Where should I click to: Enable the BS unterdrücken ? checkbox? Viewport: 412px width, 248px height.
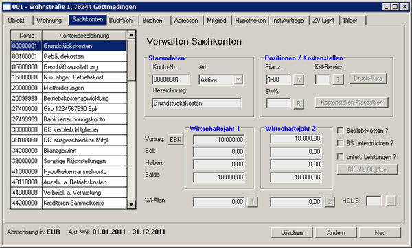[341, 143]
